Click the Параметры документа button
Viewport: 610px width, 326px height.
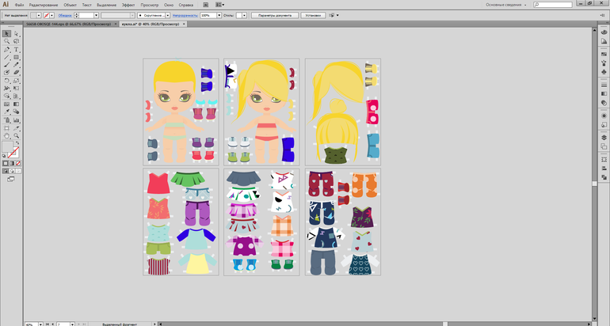(x=274, y=15)
